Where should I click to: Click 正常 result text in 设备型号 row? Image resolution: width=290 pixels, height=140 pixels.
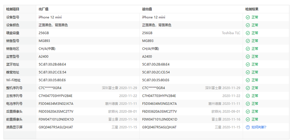point(255,17)
